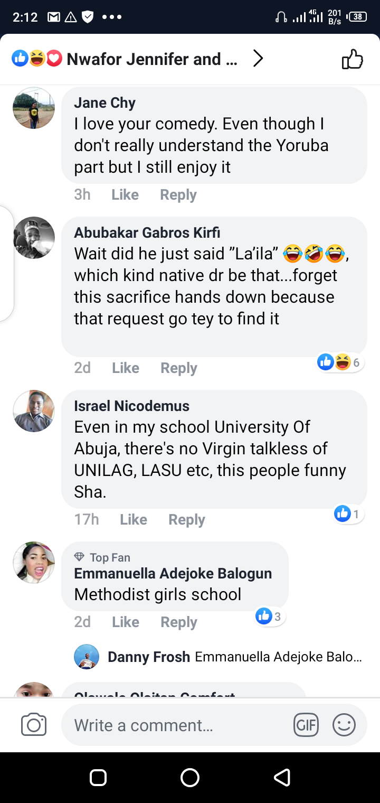Open the GIF picker in comment box

[x=306, y=725]
